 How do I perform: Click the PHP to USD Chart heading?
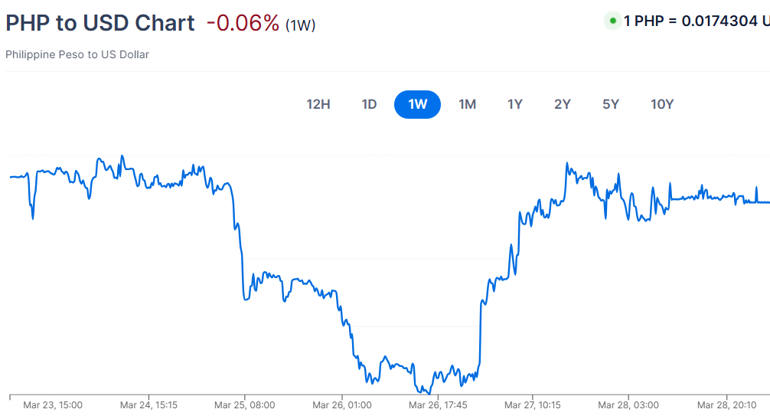[100, 23]
